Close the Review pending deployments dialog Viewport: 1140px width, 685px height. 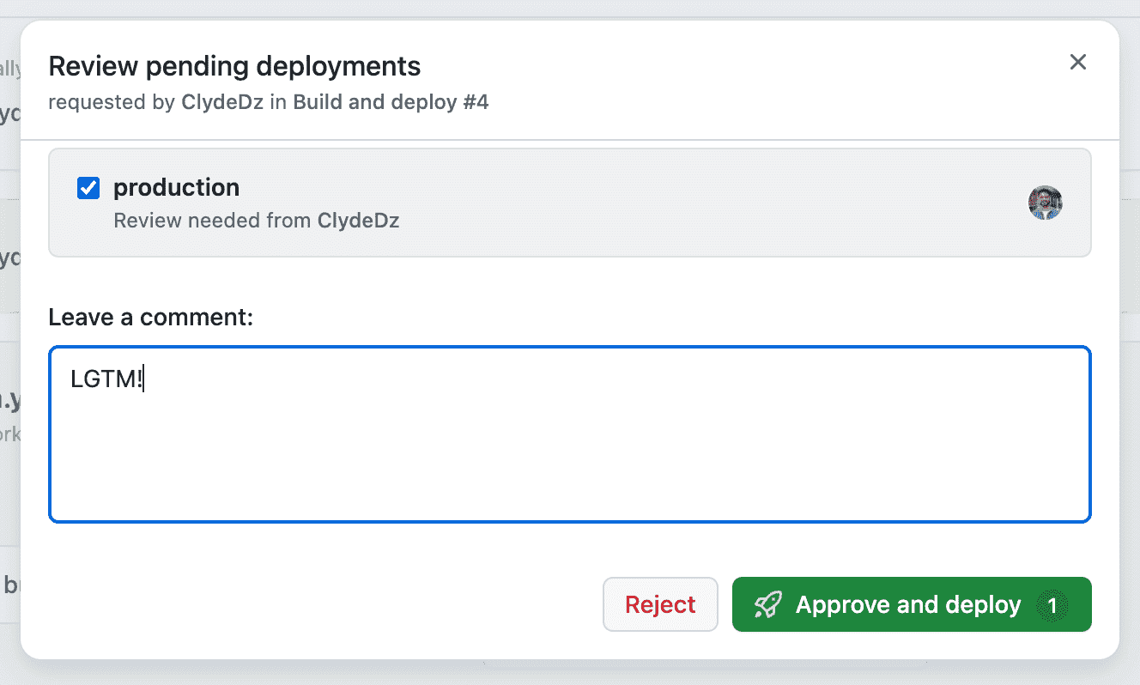pyautogui.click(x=1077, y=62)
